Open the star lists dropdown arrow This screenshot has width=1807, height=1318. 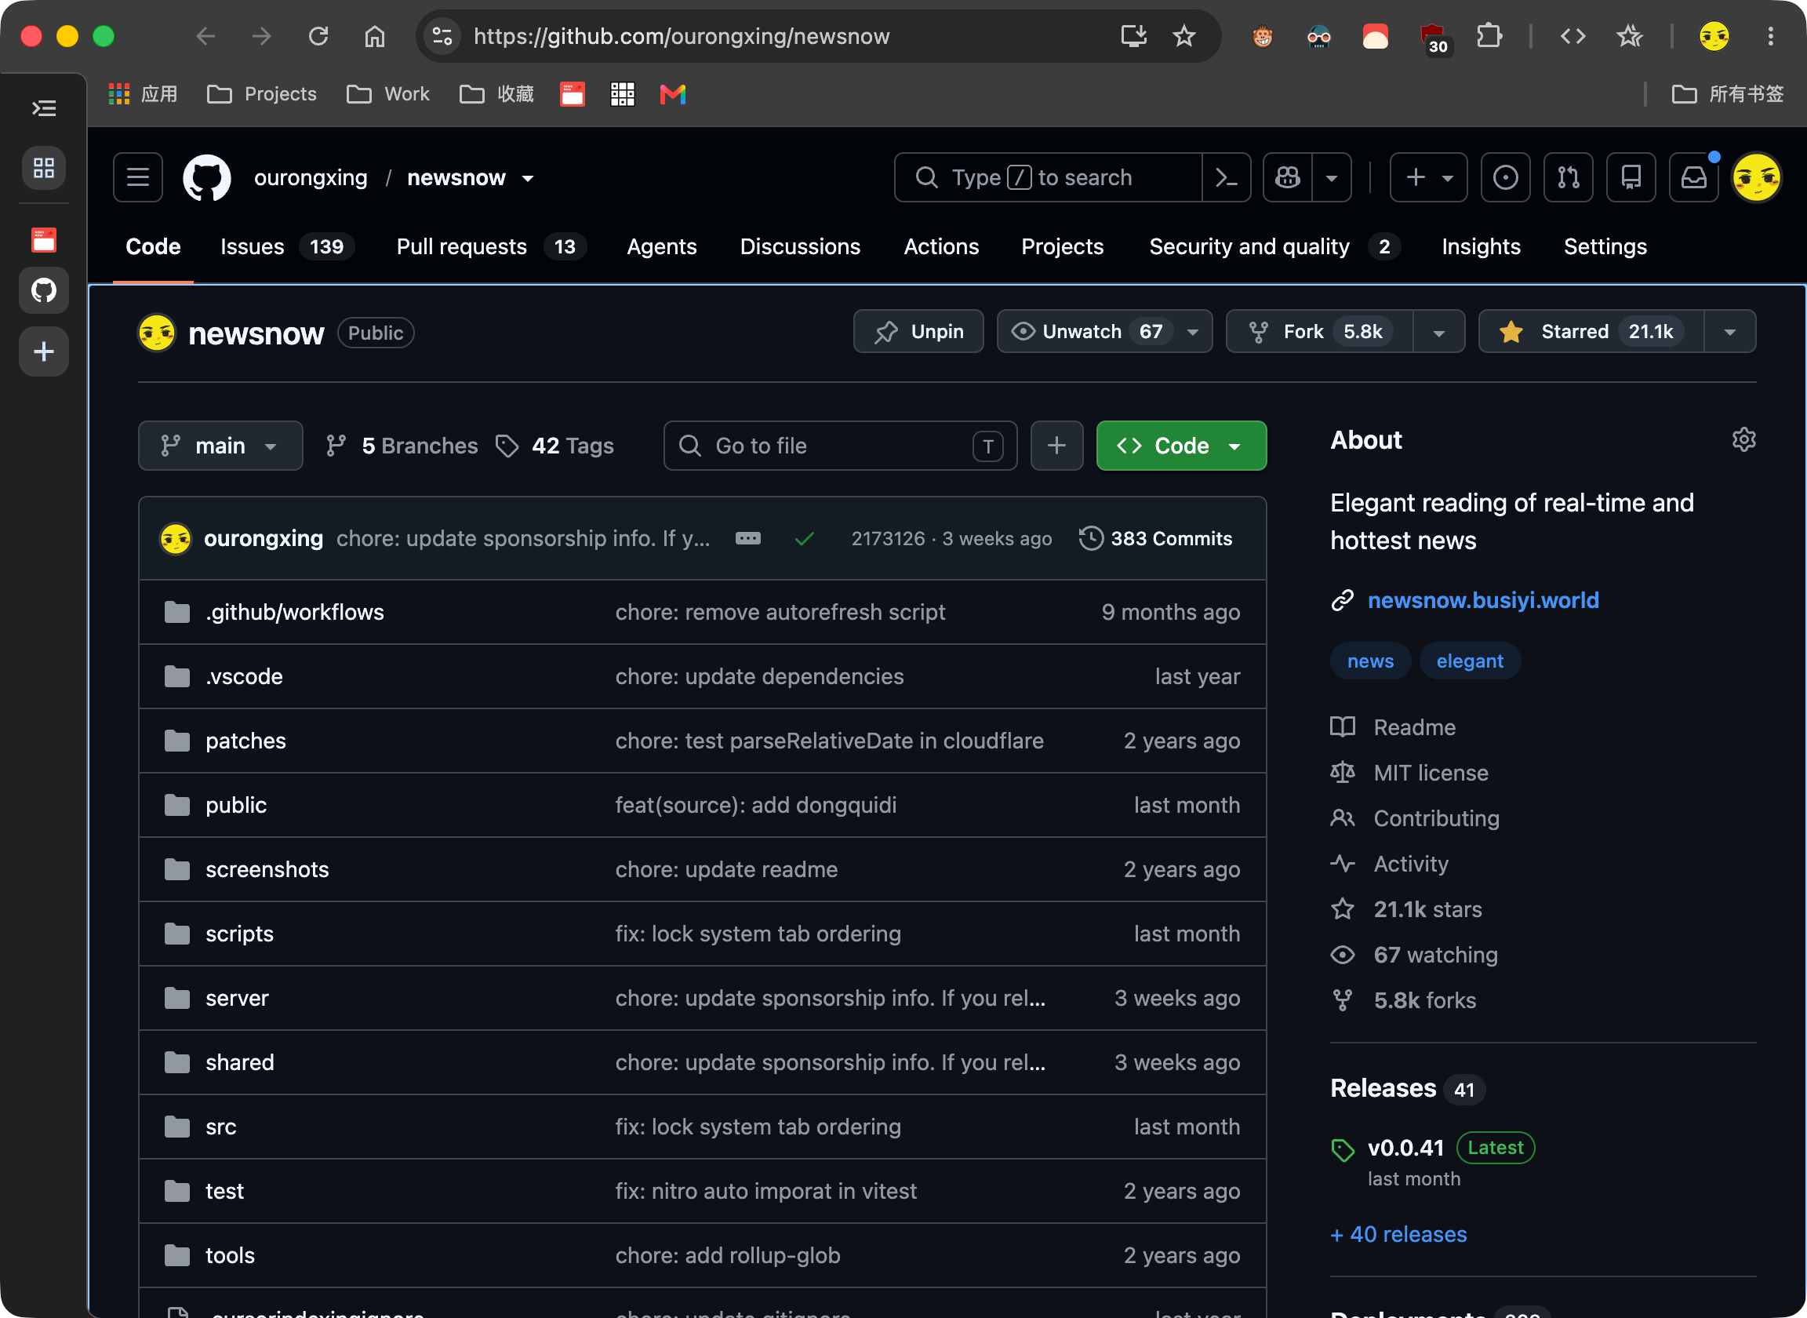(1729, 331)
